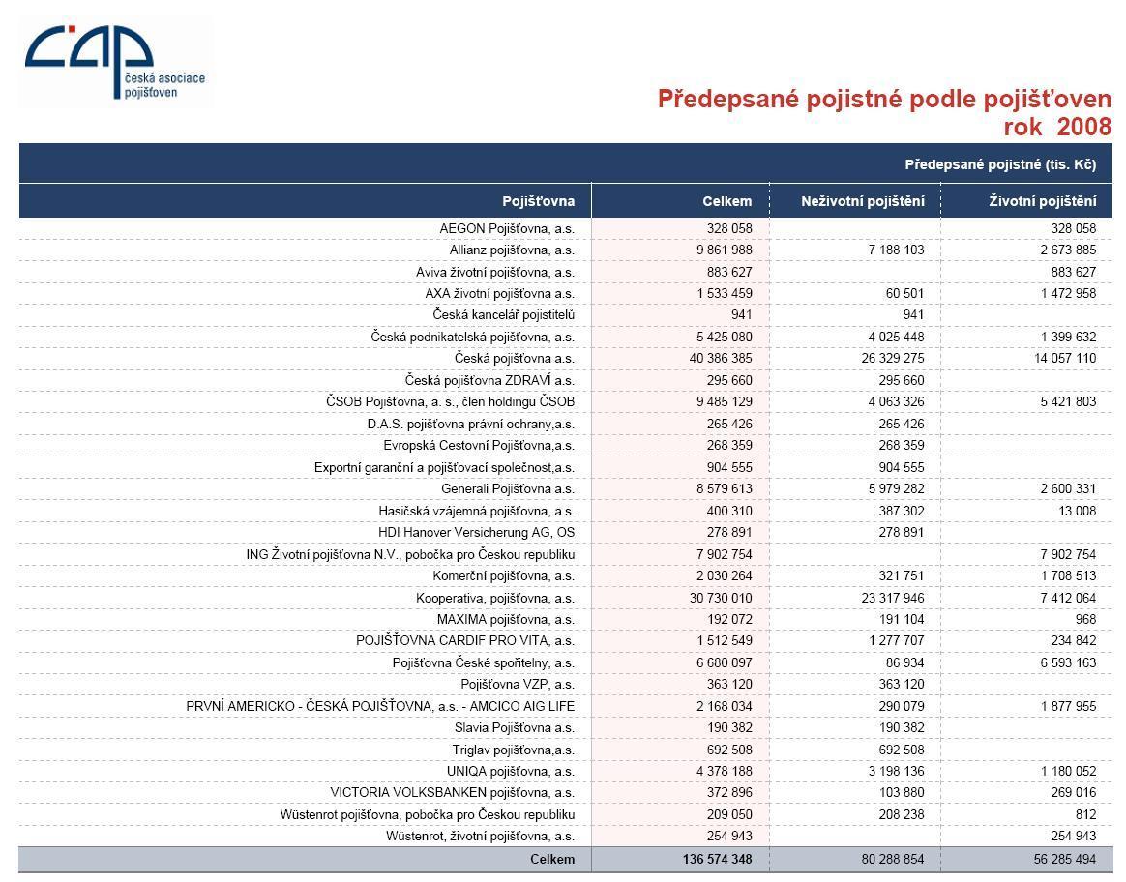The image size is (1126, 882).
Task: Click Kooperativa non-life value '23 317 946'
Action: pos(893,598)
